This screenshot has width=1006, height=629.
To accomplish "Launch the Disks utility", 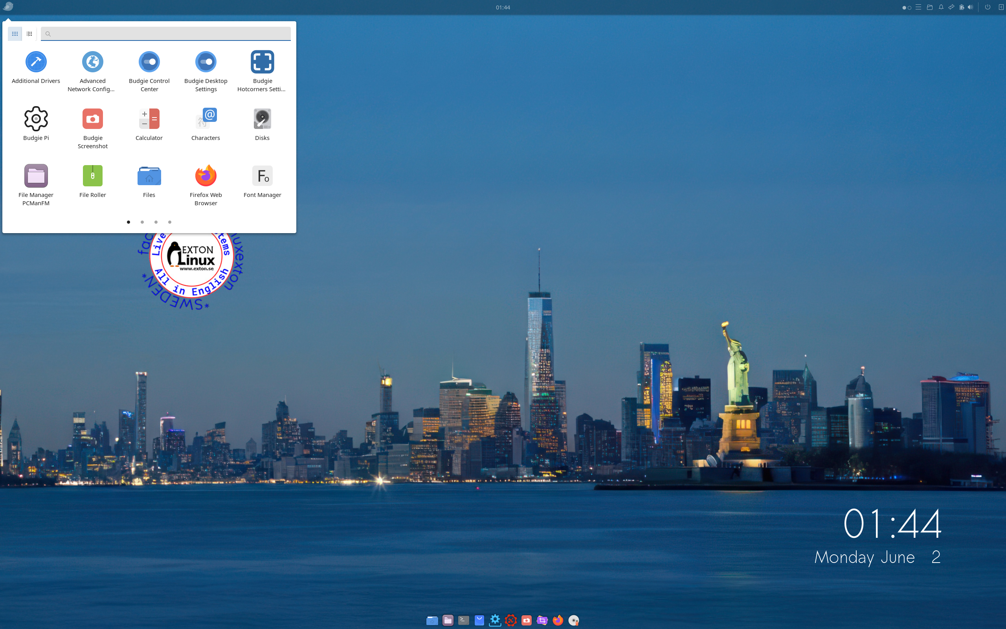I will click(263, 124).
